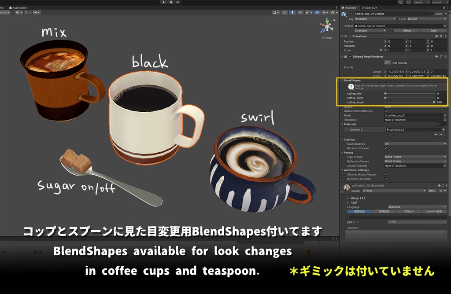Toggle scene view lighting with the lightbulb icon
451x294 pixels.
click(x=292, y=12)
